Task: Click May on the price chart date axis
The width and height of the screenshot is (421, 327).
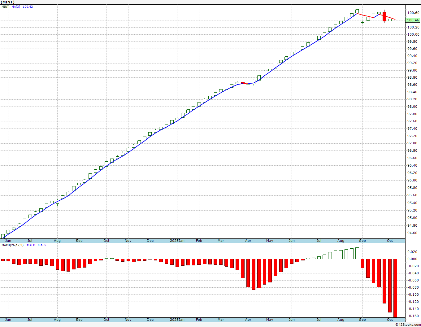Action: coord(270,241)
